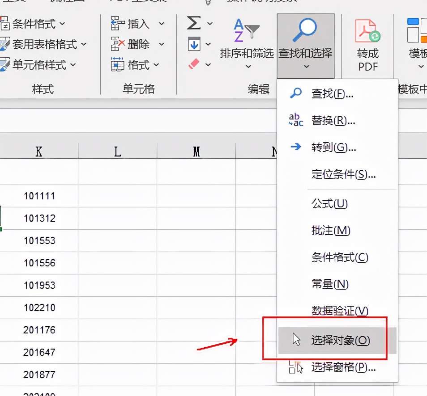Open the 格式 dropdown arrow
Viewport: 427px width, 396px height.
click(156, 65)
